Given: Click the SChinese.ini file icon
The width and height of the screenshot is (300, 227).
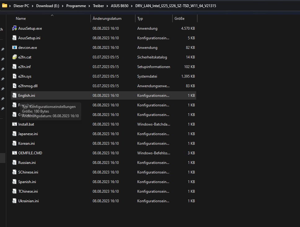Looking at the screenshot, I should click(14, 172).
